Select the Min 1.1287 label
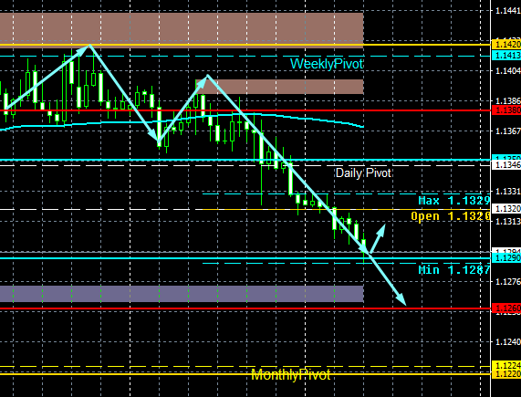 (x=454, y=269)
